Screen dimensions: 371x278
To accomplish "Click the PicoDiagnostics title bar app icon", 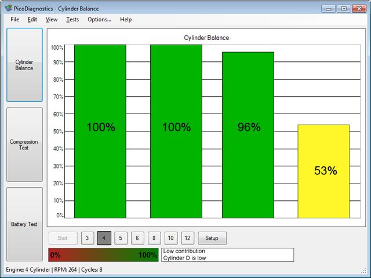I will click(x=9, y=9).
